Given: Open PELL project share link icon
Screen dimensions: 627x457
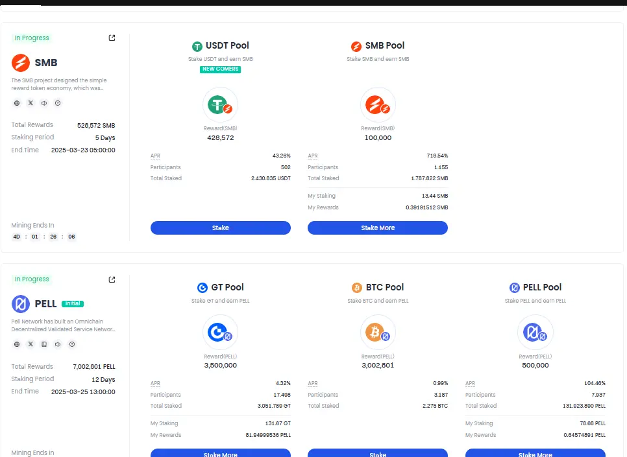Looking at the screenshot, I should click(112, 279).
